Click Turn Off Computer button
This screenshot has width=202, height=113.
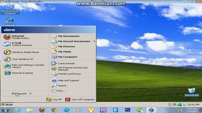(80, 100)
